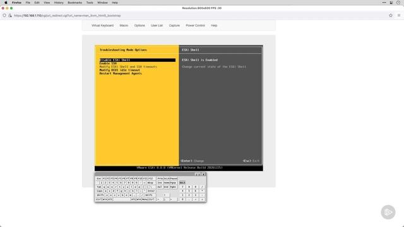Viewport: 404px width, 227px height.
Task: Open the Firefox menu in the macOS menu bar
Action: coord(16,3)
